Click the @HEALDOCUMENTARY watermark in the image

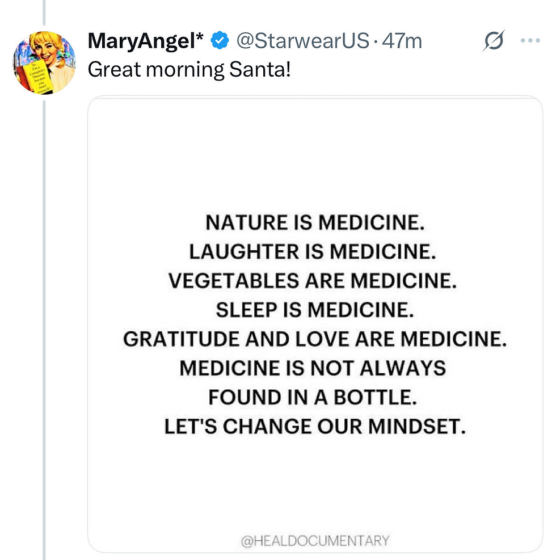[x=315, y=540]
